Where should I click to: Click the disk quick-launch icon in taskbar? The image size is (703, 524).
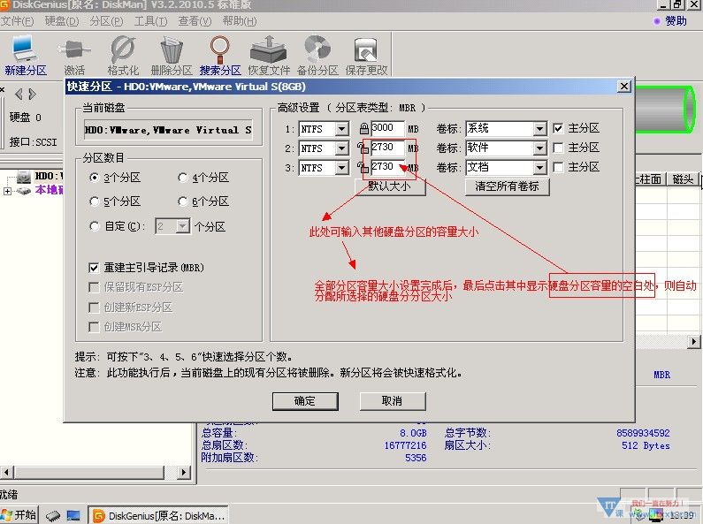pyautogui.click(x=53, y=515)
